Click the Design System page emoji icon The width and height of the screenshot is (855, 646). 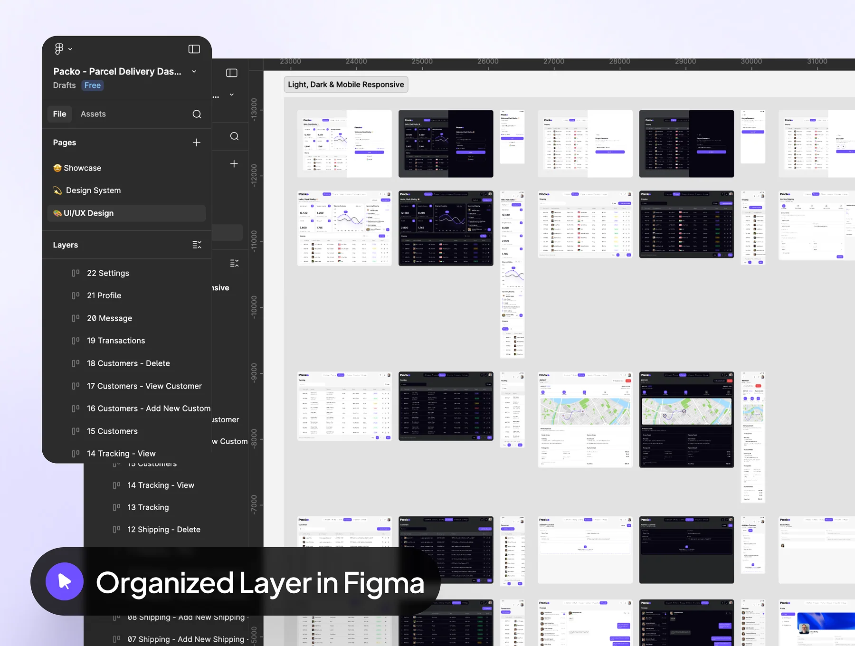tap(57, 190)
